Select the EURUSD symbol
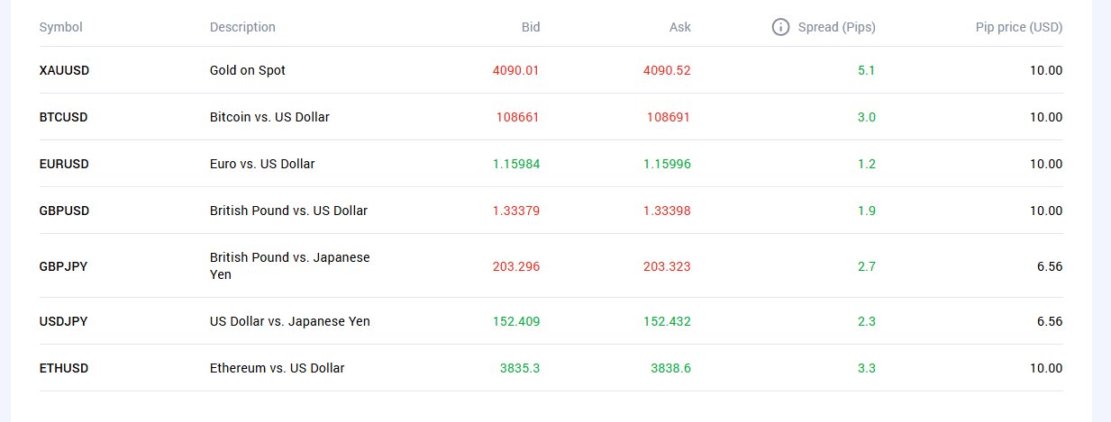Viewport: 1111px width, 422px height. click(x=64, y=164)
